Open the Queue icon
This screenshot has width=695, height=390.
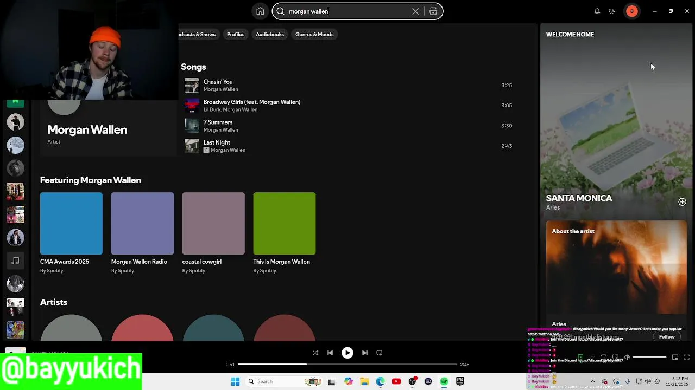coord(603,357)
